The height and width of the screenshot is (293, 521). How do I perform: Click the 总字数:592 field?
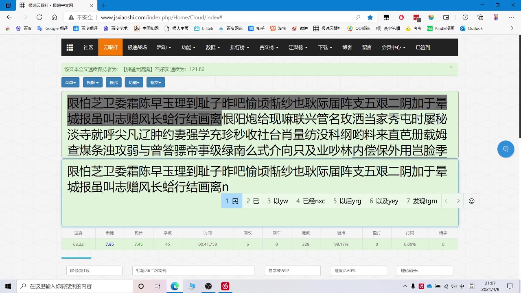click(x=293, y=271)
